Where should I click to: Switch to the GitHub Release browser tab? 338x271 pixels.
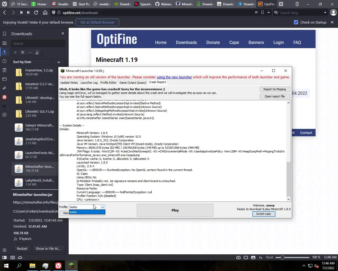click(x=164, y=4)
